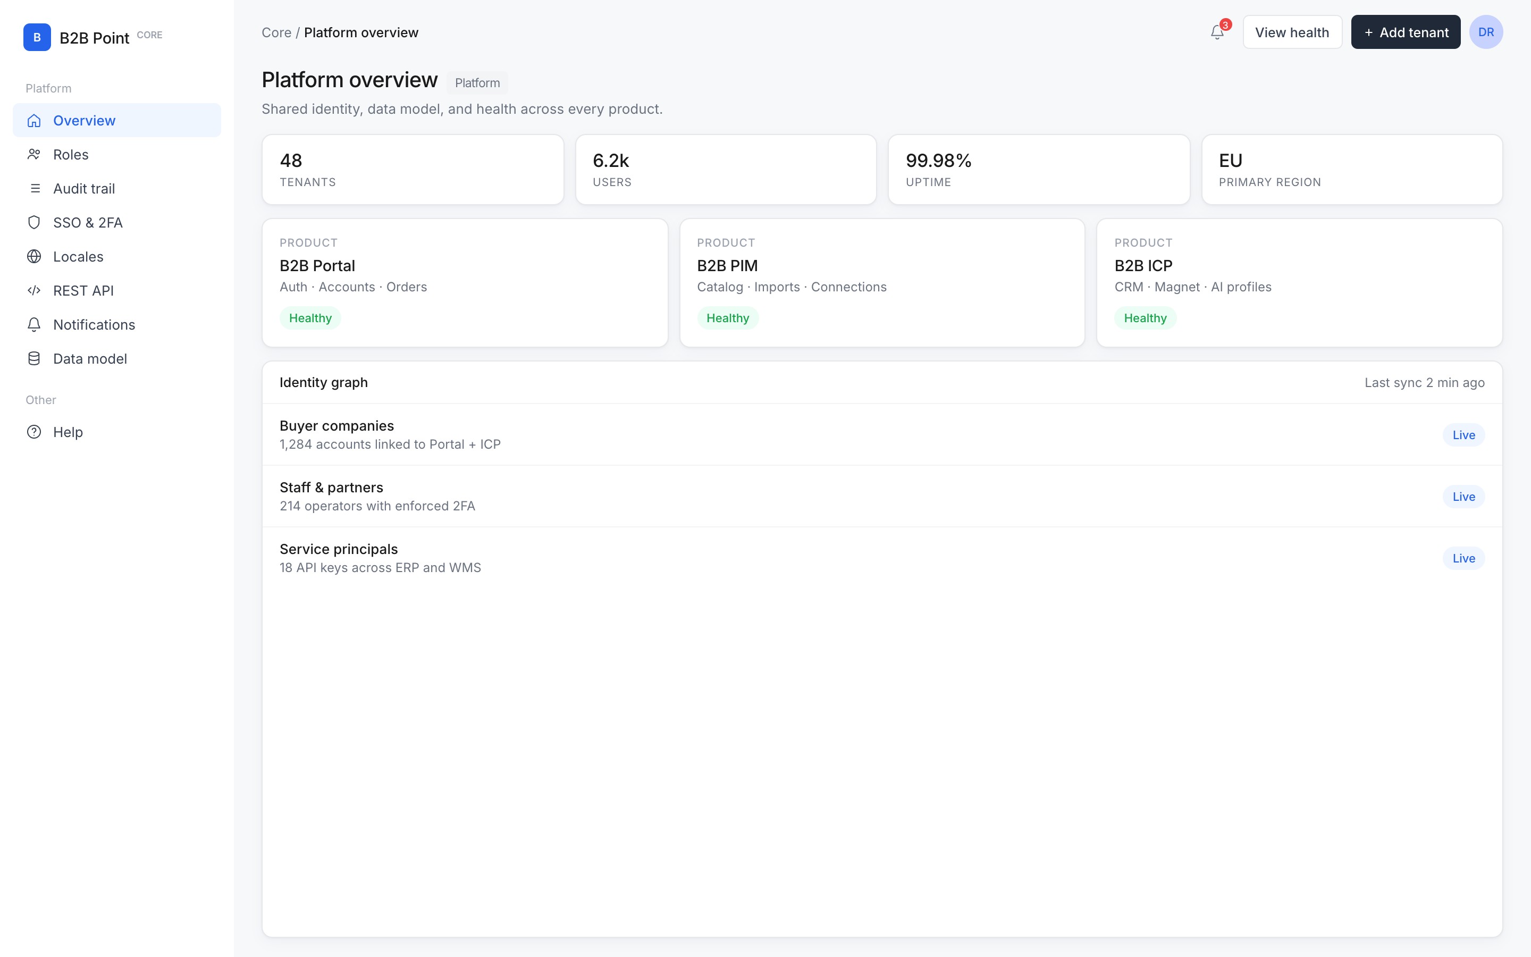Open the Overview menu item
Viewport: 1531px width, 957px height.
[x=117, y=120]
